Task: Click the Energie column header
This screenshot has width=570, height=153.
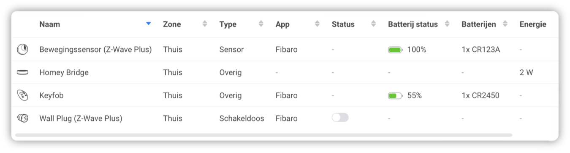Action: click(533, 24)
